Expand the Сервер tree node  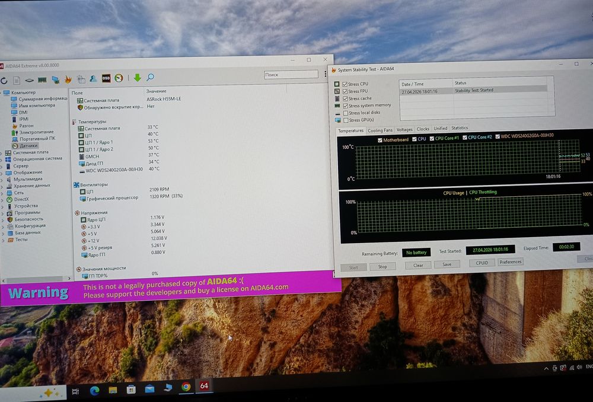coord(1,166)
